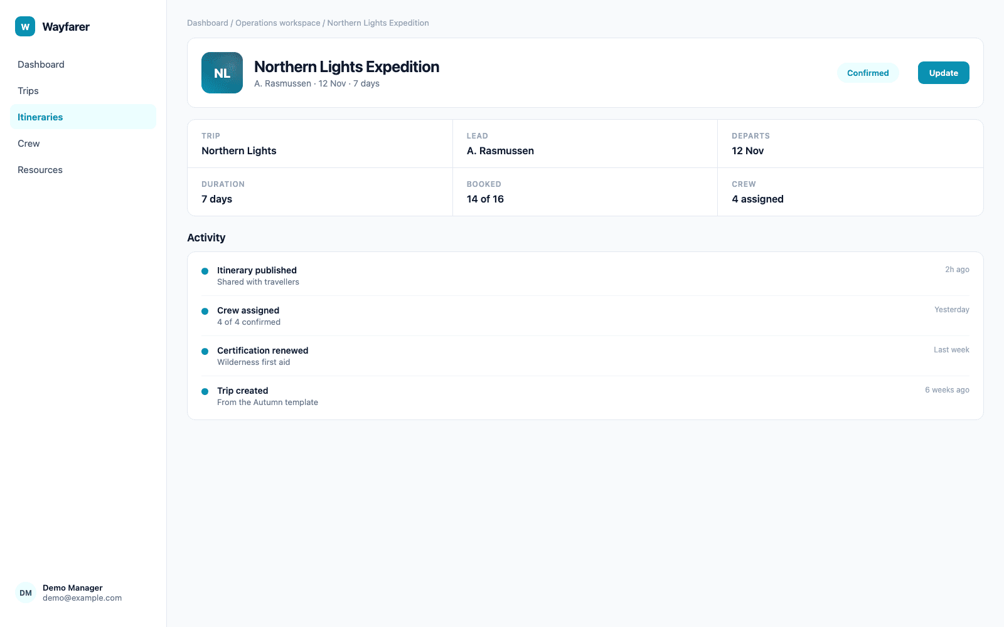Click the Crew assigned activity dot

pos(205,311)
